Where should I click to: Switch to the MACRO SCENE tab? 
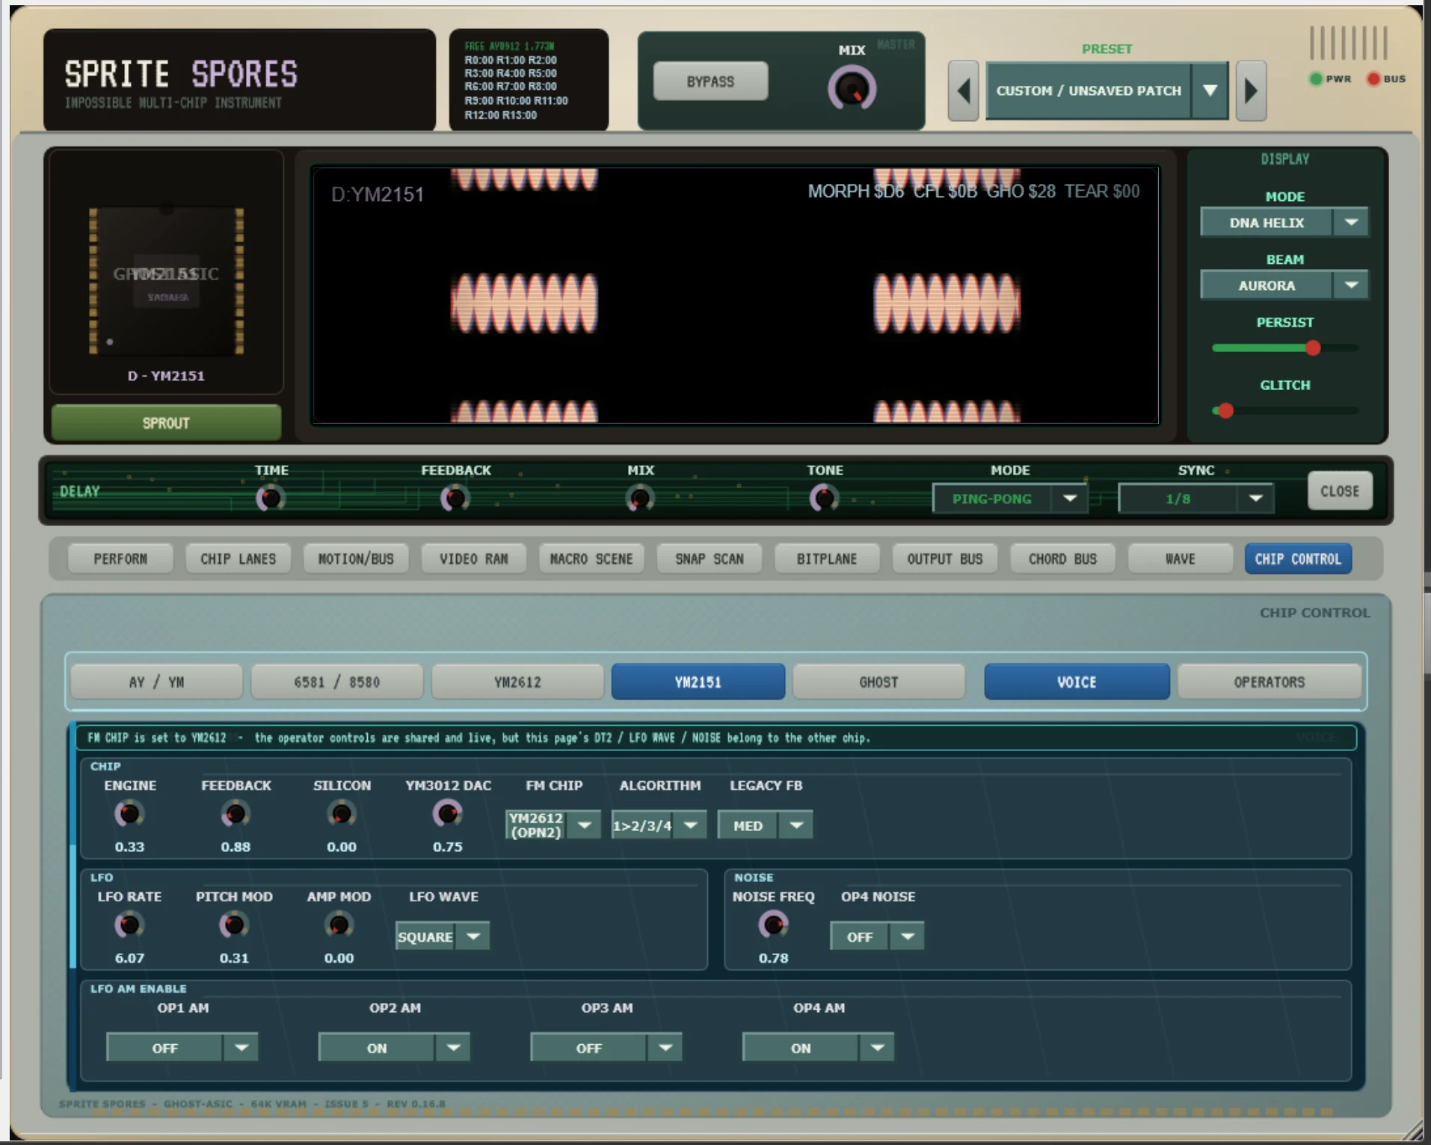click(591, 559)
